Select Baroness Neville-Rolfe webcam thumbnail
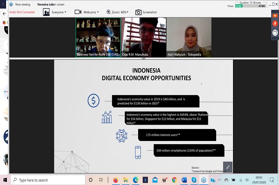This screenshot has width=279, height=185. pyautogui.click(x=98, y=37)
